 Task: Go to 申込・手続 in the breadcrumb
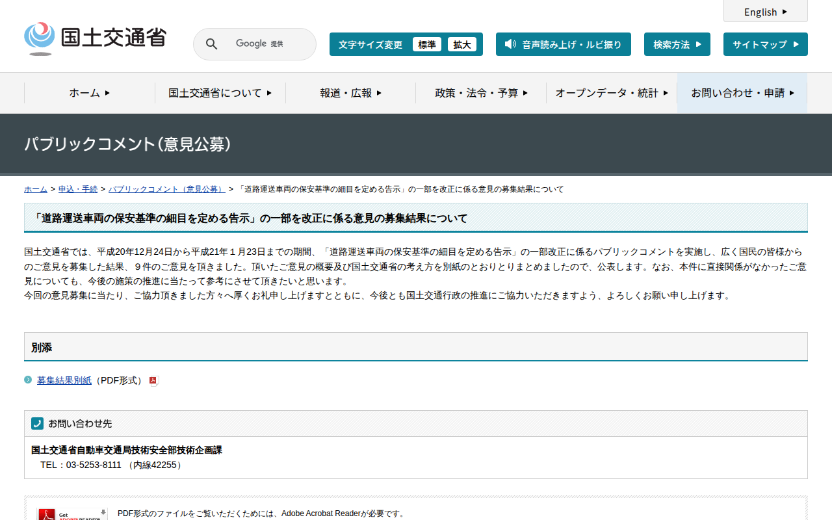click(x=78, y=189)
